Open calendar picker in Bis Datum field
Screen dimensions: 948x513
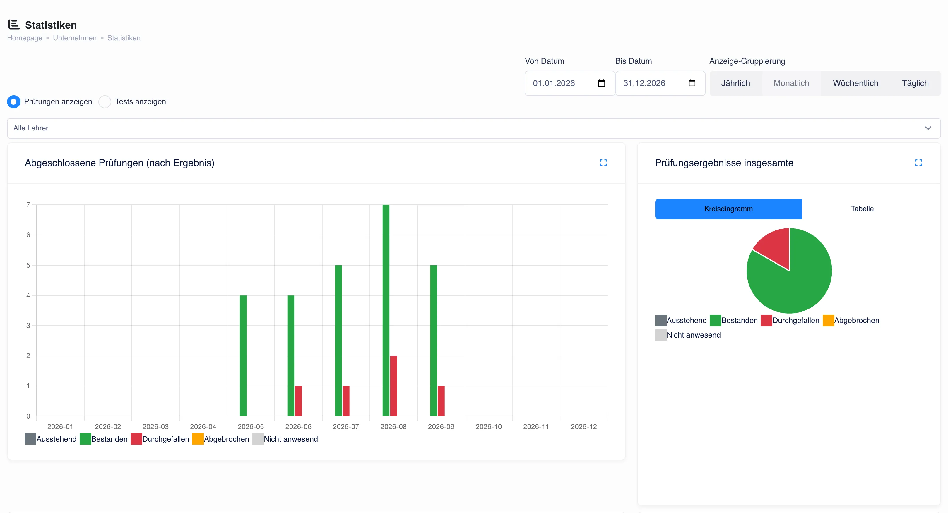pyautogui.click(x=692, y=83)
